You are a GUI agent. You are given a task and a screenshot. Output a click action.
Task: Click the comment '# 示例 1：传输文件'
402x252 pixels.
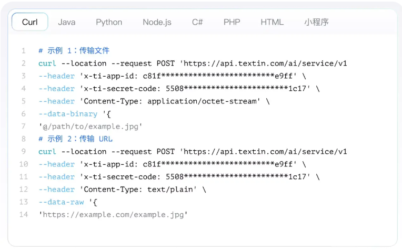(74, 51)
